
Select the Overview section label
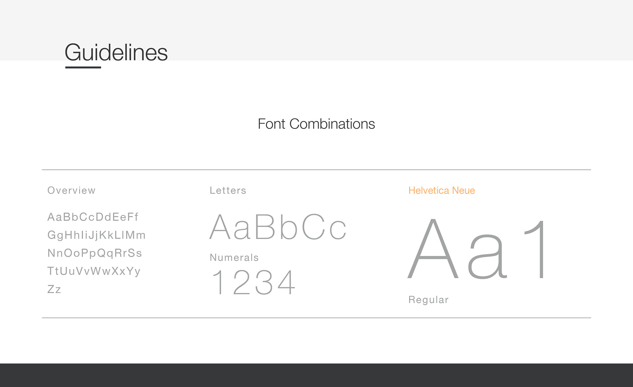point(72,190)
